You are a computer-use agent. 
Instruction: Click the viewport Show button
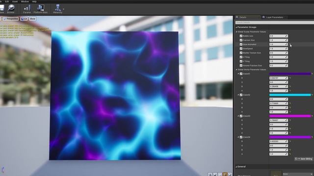point(32,19)
